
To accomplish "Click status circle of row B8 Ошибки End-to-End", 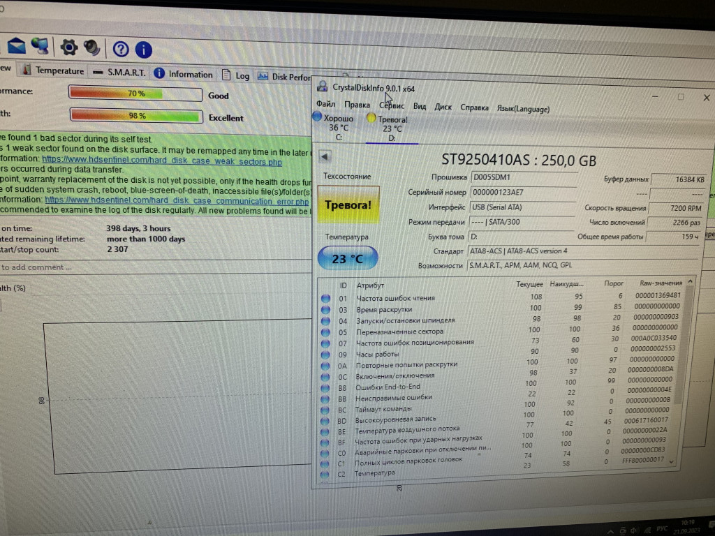I will tap(325, 388).
